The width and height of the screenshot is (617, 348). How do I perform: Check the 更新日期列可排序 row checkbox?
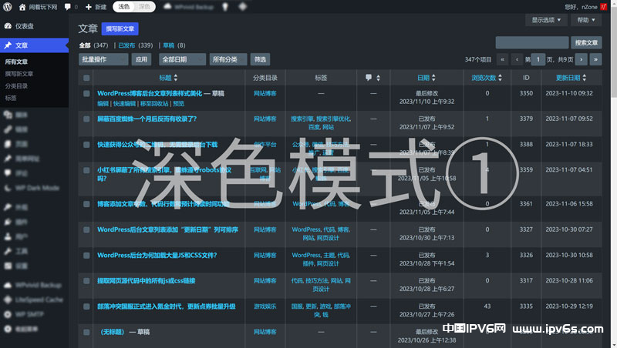(86, 229)
